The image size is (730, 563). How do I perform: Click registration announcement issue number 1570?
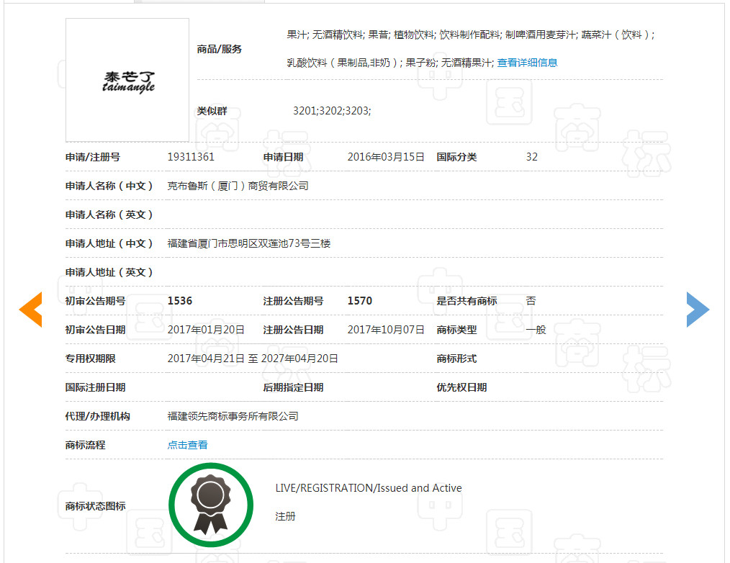pyautogui.click(x=359, y=301)
